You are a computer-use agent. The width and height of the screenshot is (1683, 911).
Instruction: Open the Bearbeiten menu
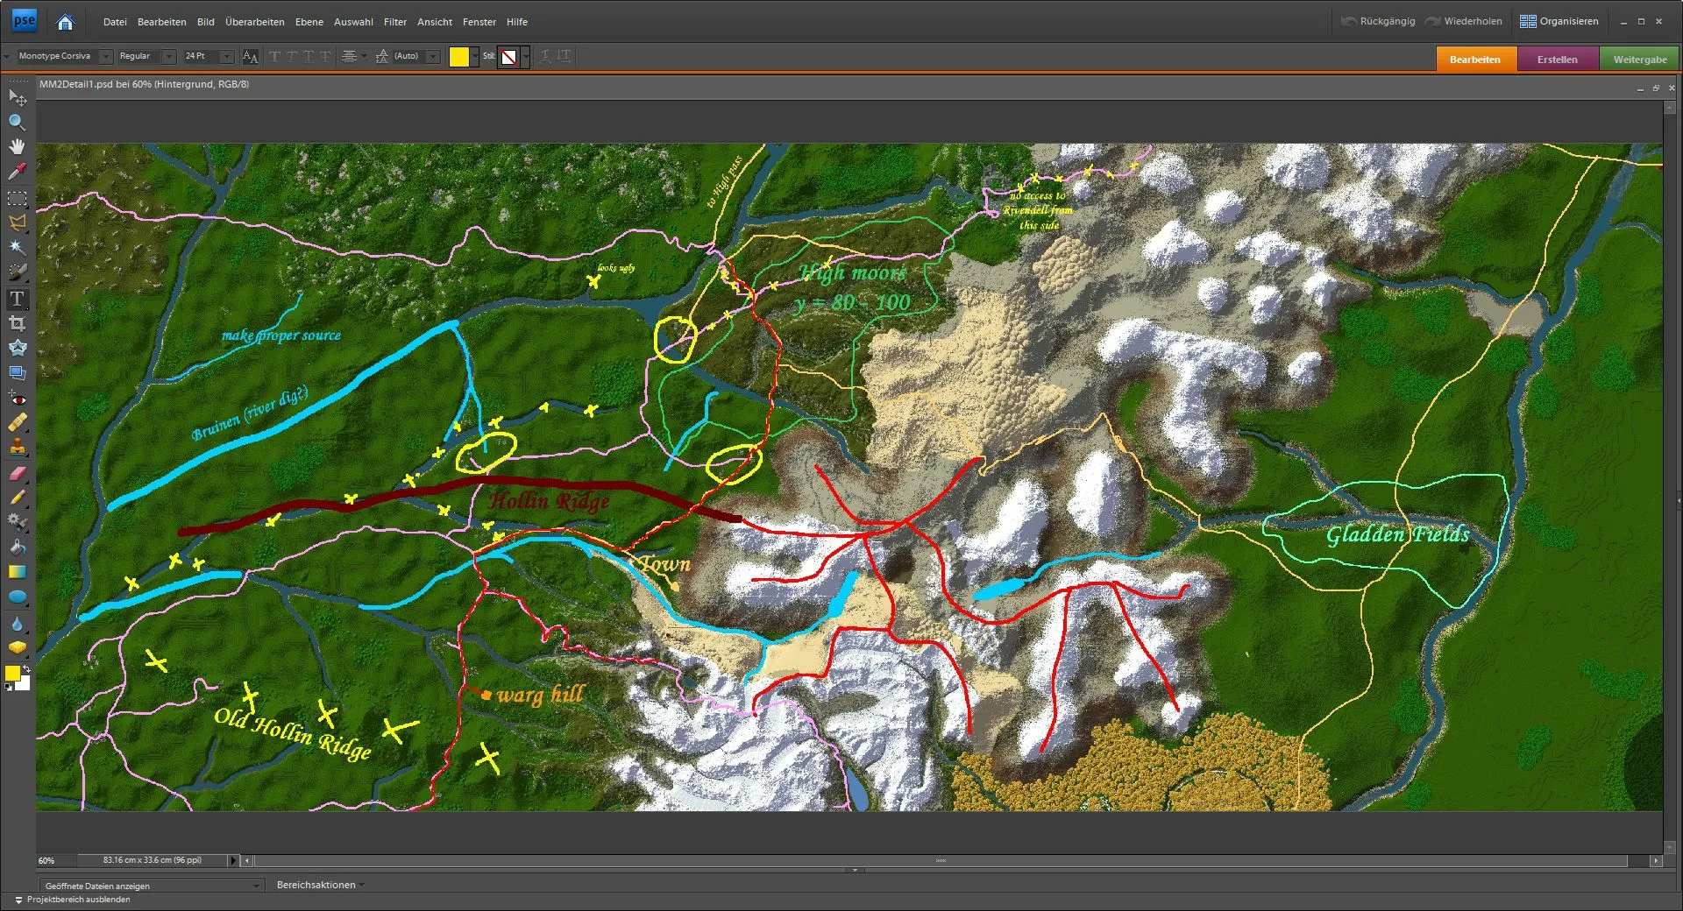click(x=161, y=22)
